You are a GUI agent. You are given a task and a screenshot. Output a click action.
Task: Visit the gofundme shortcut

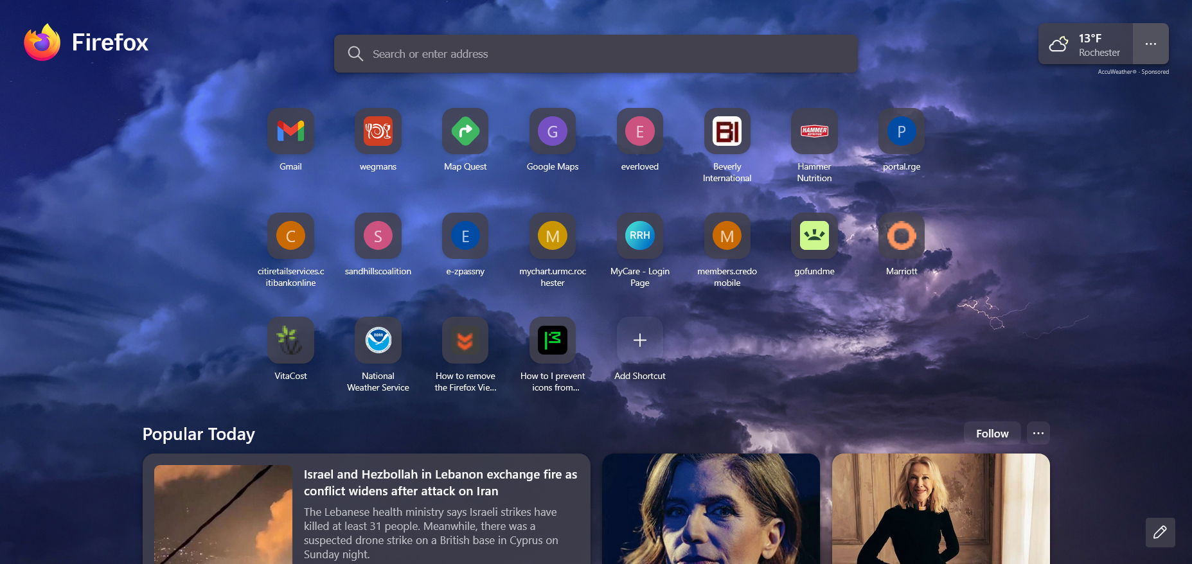coord(814,236)
